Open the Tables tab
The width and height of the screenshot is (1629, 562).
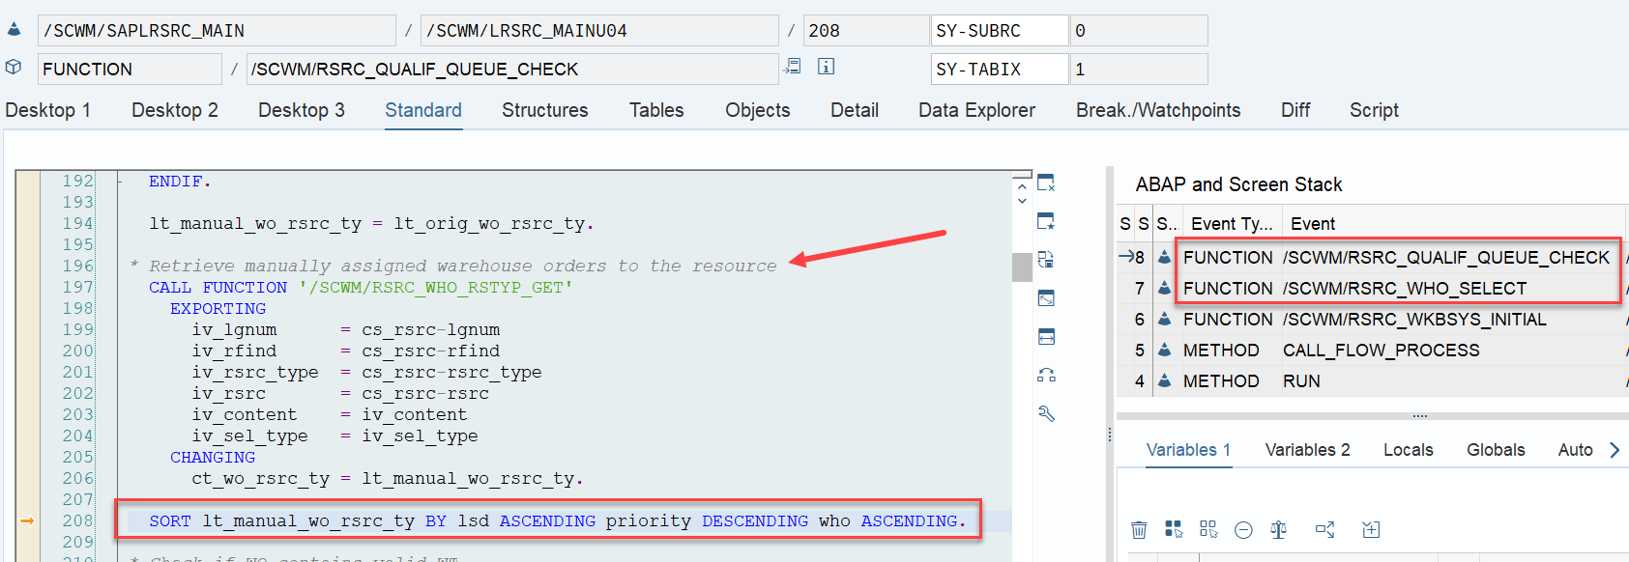656,110
